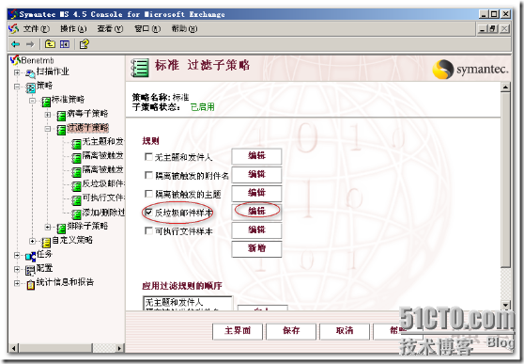Open the 文件(F) menu
The width and height of the screenshot is (524, 364).
click(x=36, y=29)
